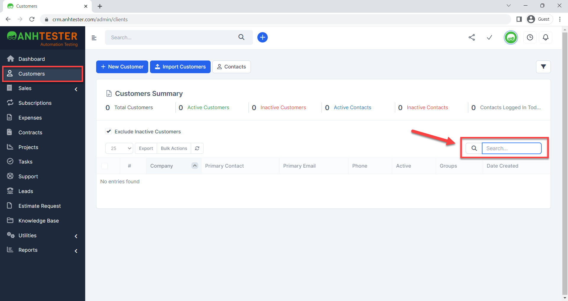568x301 pixels.
Task: Open Guest profile button in Chrome
Action: 539,19
